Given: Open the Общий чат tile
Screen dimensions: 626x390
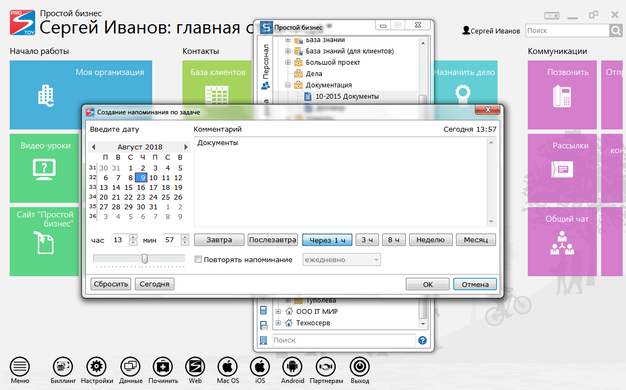Looking at the screenshot, I should [562, 242].
